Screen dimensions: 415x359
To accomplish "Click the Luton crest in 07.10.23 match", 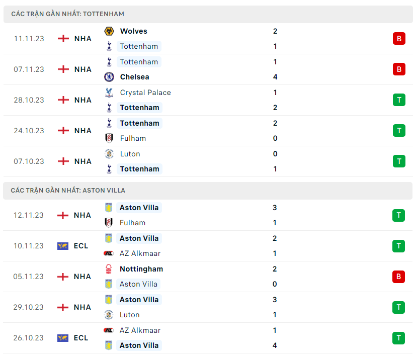I will coord(109,154).
